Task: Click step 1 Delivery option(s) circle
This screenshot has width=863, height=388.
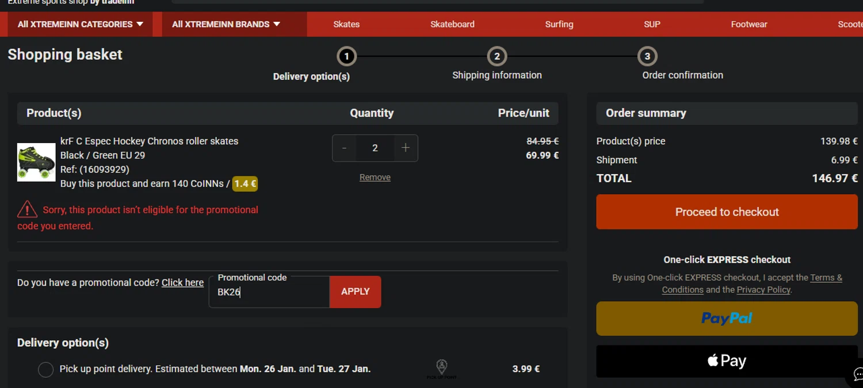Action: (x=346, y=56)
